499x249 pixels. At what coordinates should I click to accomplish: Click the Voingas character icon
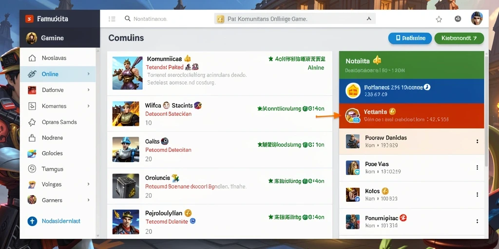[32, 184]
